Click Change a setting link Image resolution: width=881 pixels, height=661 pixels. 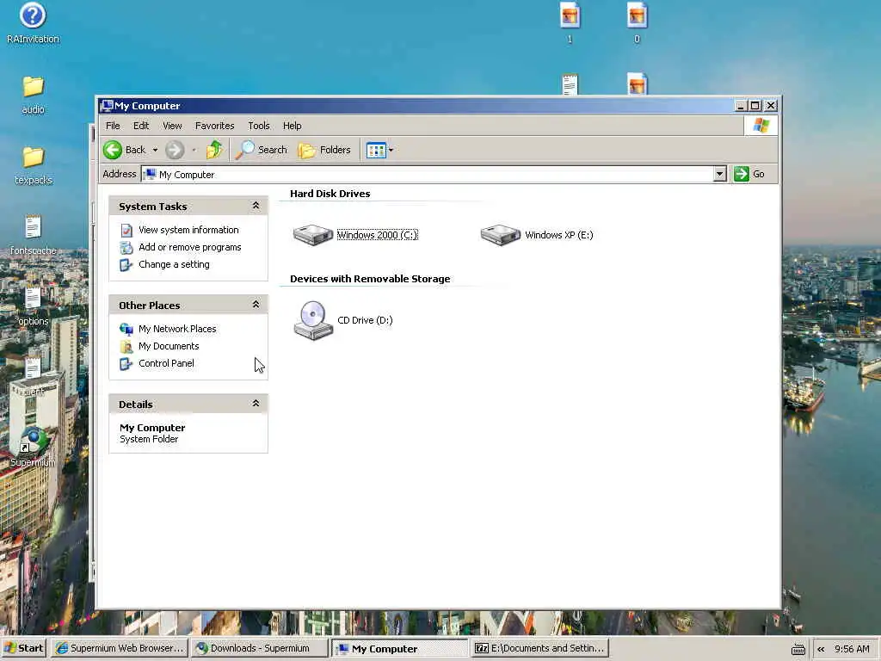pos(174,265)
